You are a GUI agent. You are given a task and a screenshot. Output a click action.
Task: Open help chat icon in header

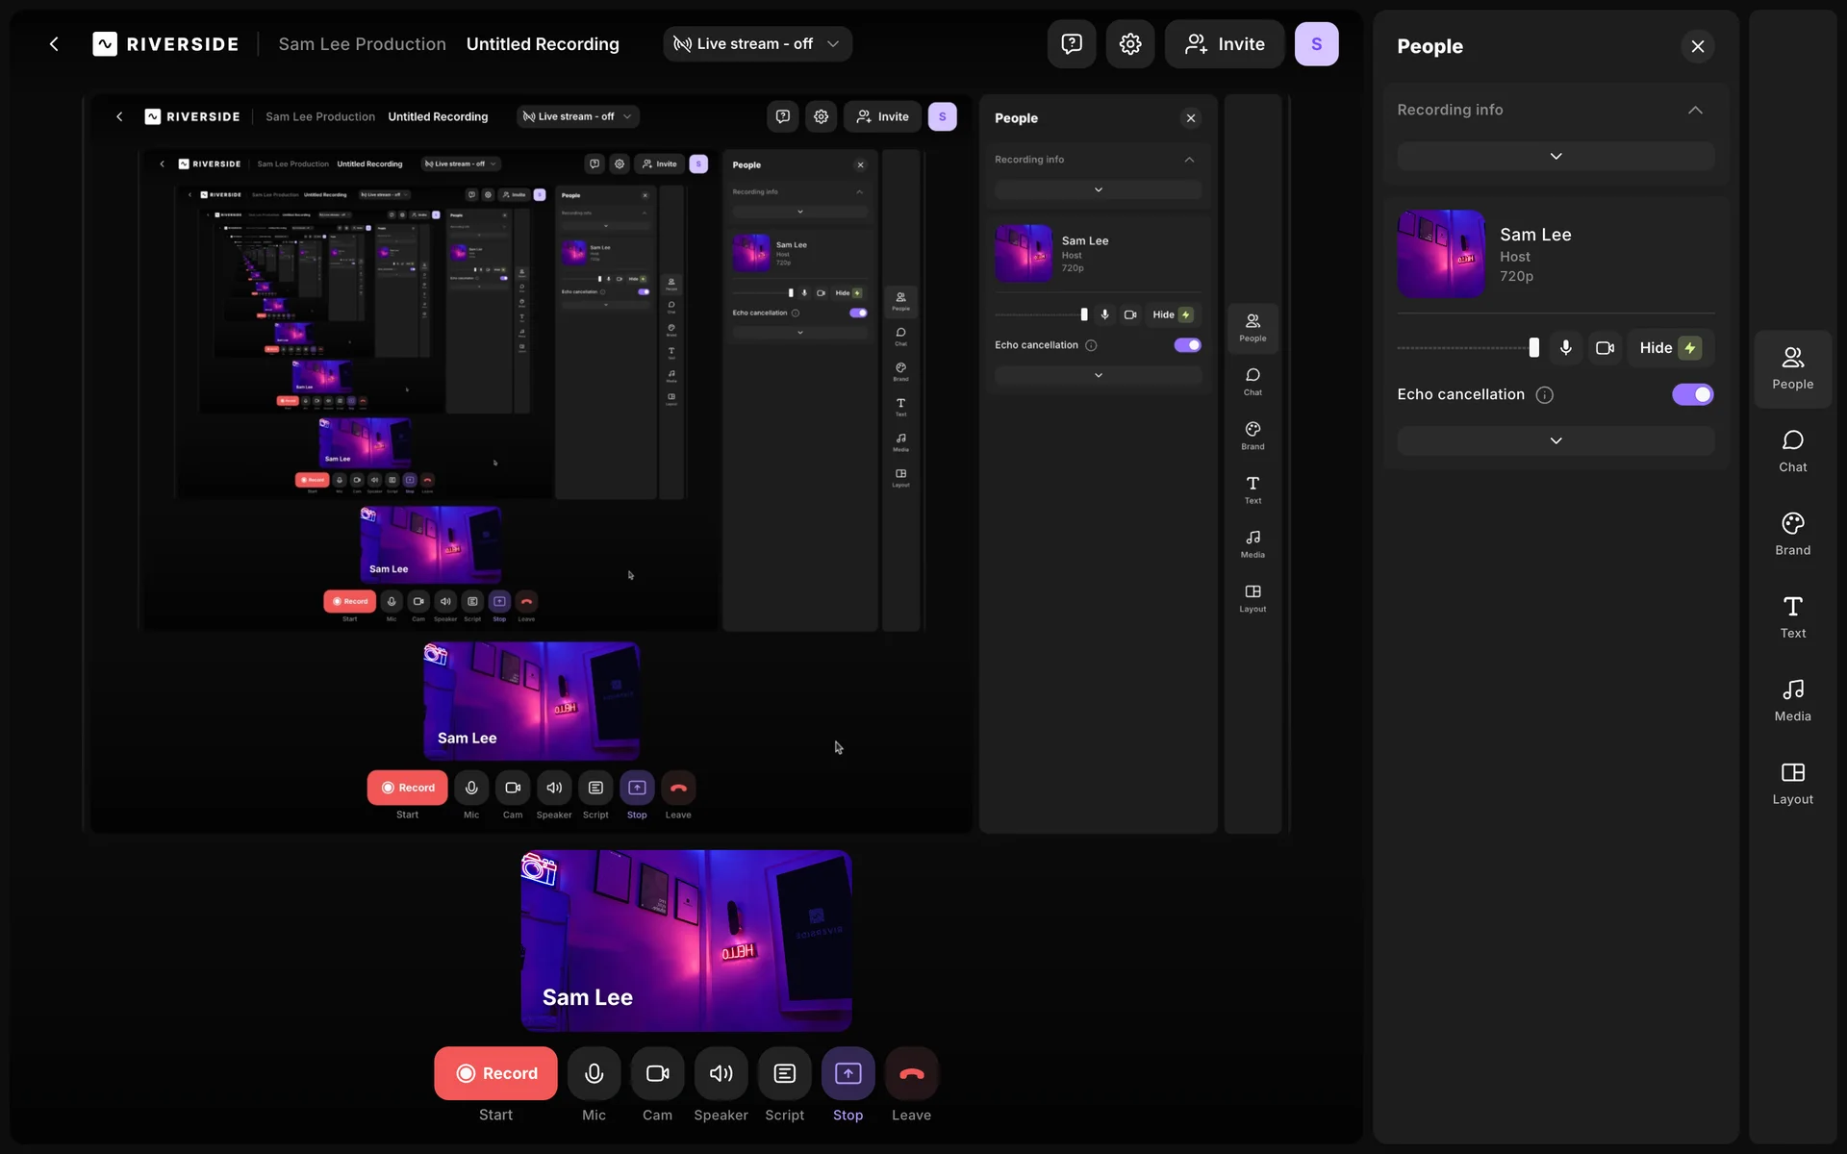[1071, 44]
